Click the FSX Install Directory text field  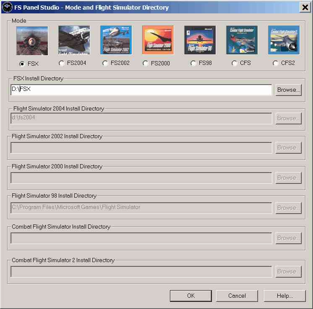point(141,90)
